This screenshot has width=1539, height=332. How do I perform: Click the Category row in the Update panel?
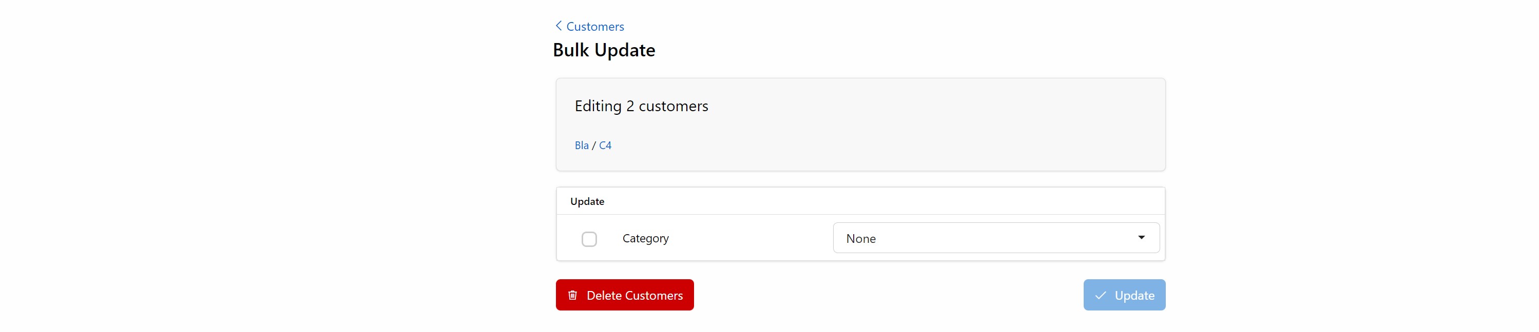861,238
